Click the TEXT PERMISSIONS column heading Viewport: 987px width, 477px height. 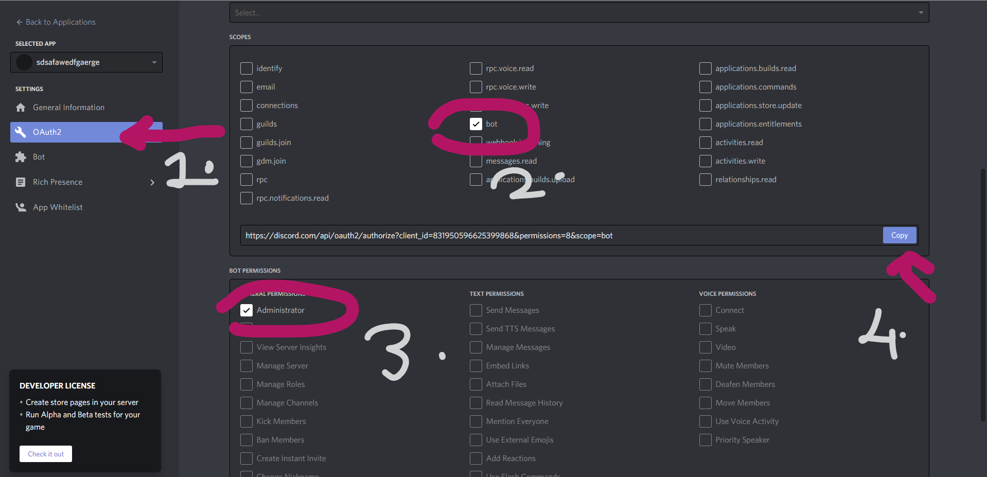click(497, 294)
